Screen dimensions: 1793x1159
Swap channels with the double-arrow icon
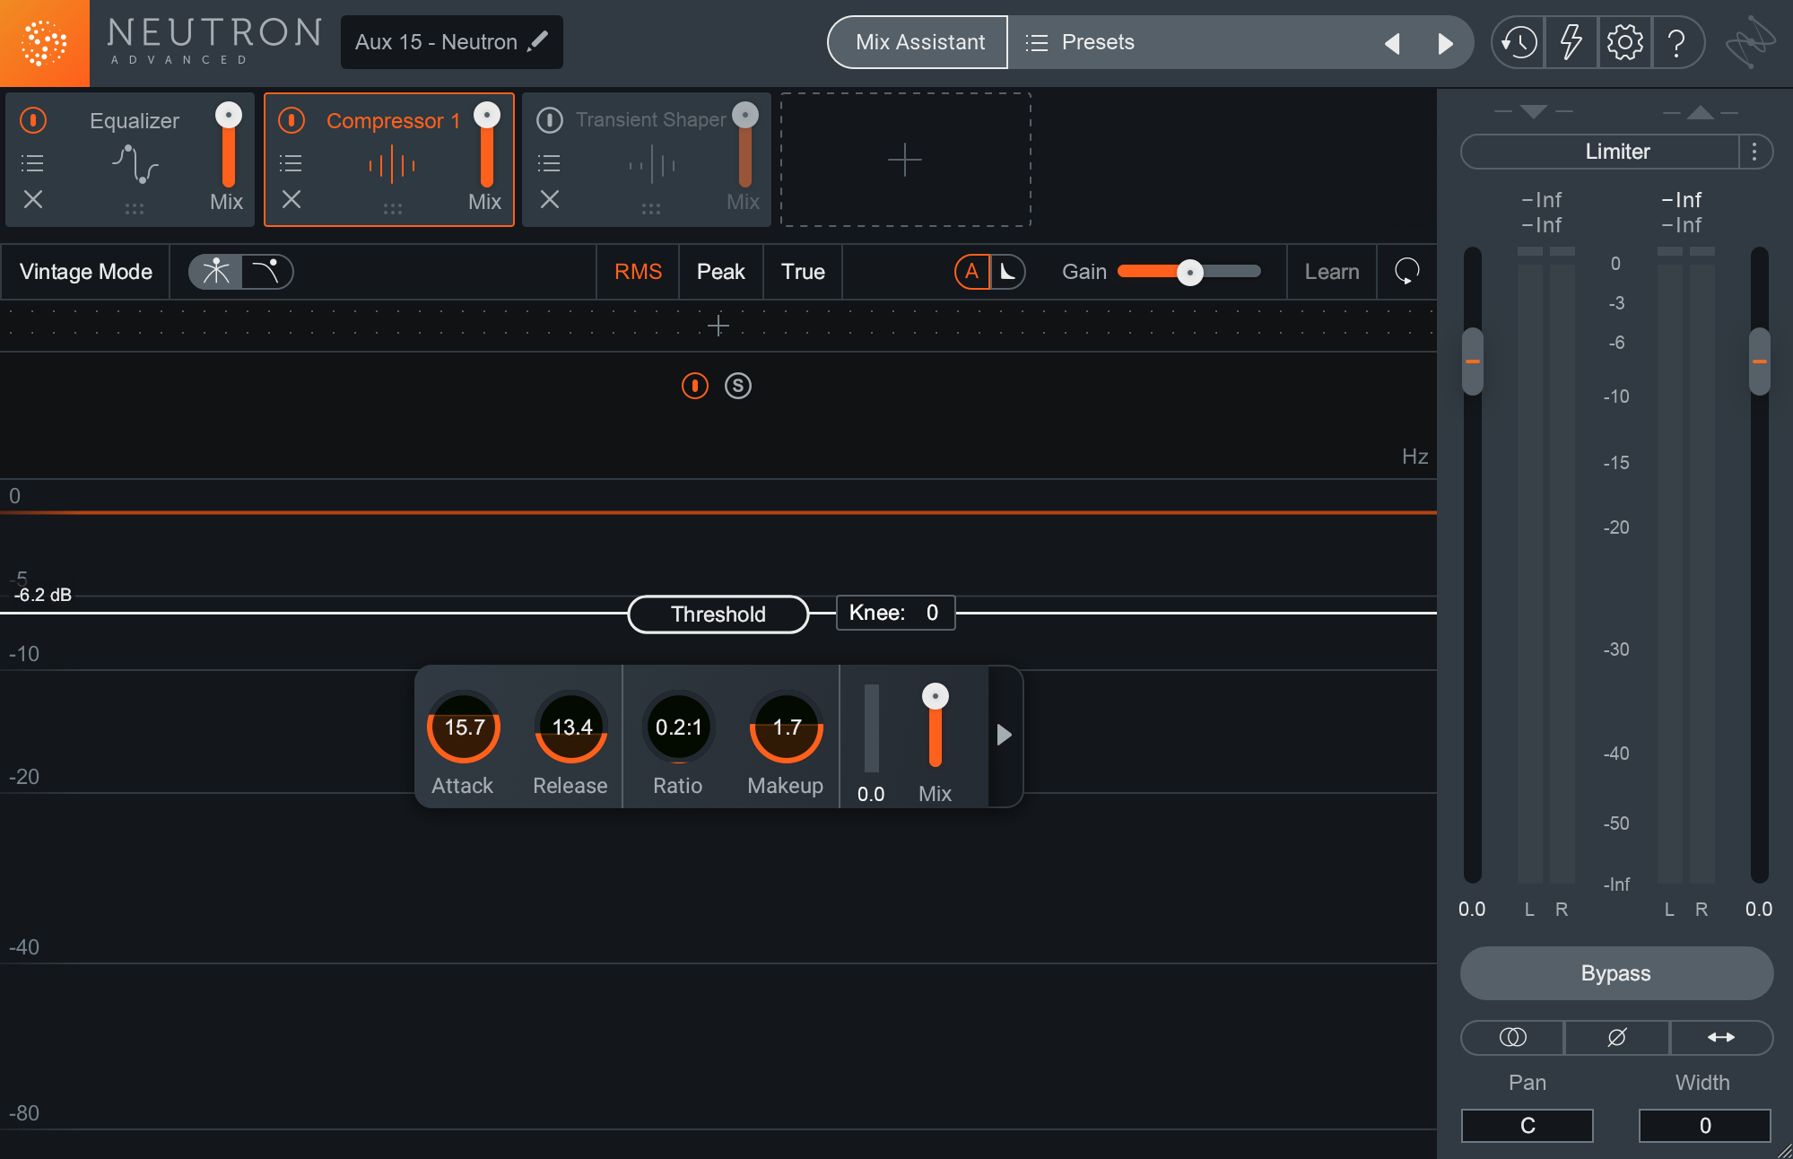(1720, 1037)
